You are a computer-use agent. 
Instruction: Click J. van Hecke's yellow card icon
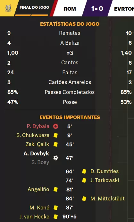[x=55, y=217]
